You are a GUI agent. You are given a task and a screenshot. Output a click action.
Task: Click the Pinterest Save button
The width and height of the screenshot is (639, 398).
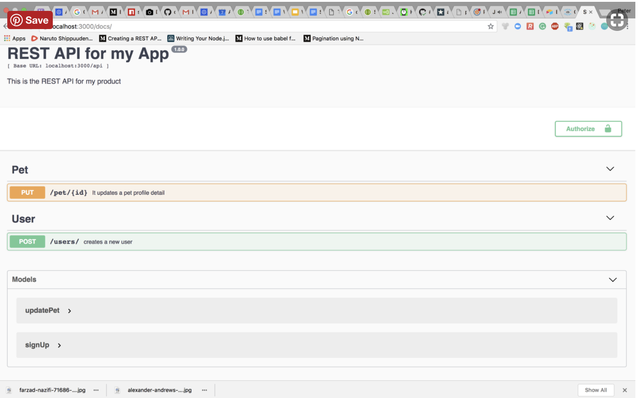(x=30, y=20)
